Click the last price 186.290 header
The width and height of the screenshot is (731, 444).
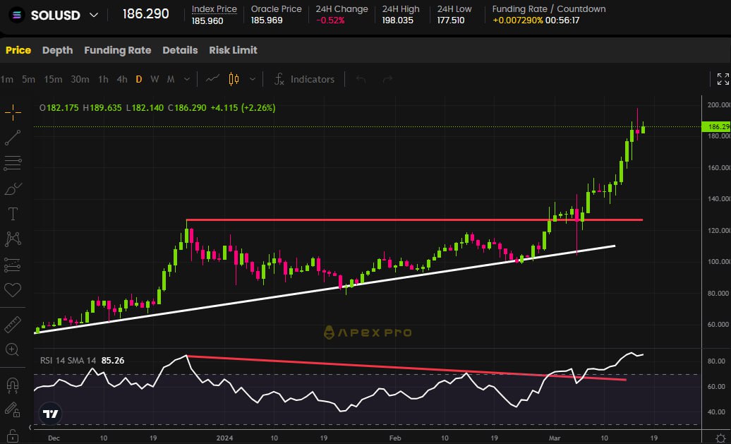[146, 14]
